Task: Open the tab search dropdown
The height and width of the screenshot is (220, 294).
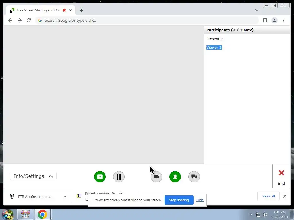Action: (256, 10)
